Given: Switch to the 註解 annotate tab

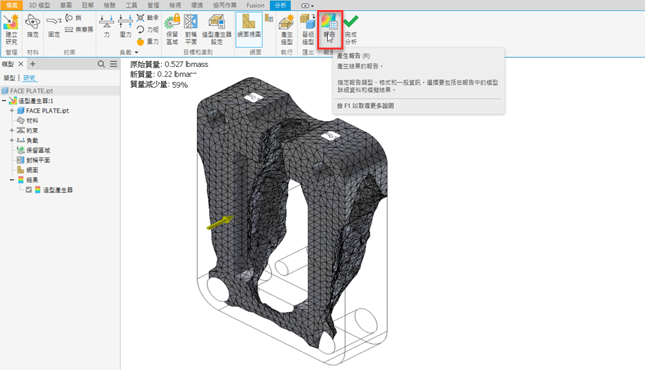Looking at the screenshot, I should tap(87, 5).
